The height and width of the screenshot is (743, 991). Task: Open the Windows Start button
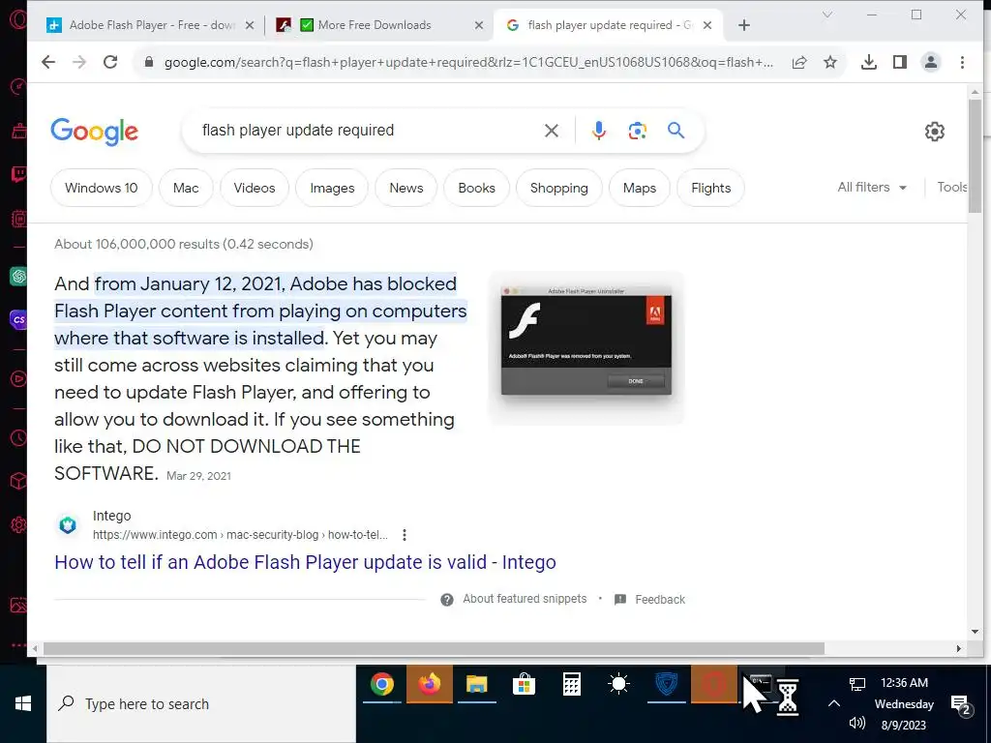(x=23, y=704)
